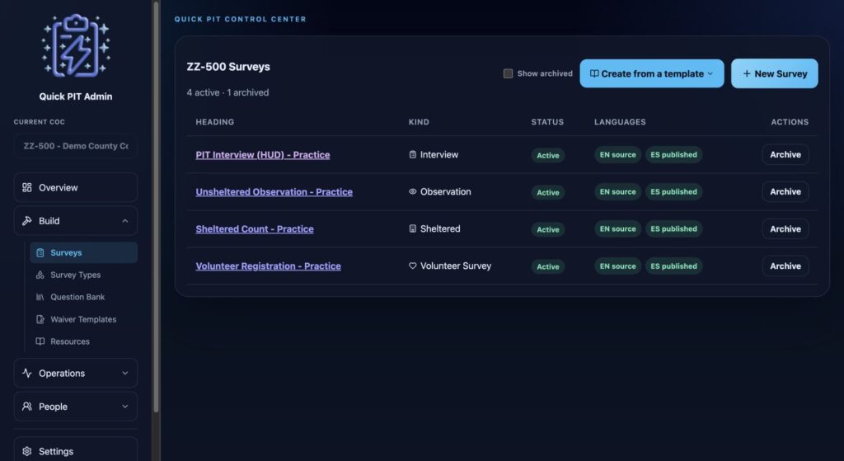This screenshot has width=844, height=461.
Task: Click the Survey Types shapes icon
Action: coord(40,275)
